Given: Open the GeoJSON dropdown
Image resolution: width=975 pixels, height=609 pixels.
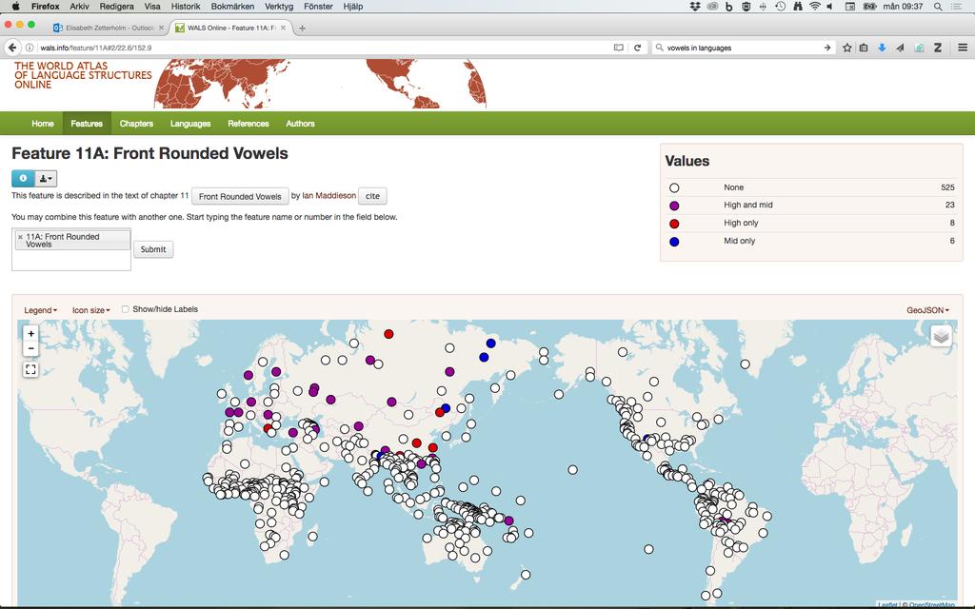Looking at the screenshot, I should point(927,310).
